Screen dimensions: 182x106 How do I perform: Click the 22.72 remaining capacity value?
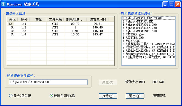pyautogui.click(x=75, y=24)
